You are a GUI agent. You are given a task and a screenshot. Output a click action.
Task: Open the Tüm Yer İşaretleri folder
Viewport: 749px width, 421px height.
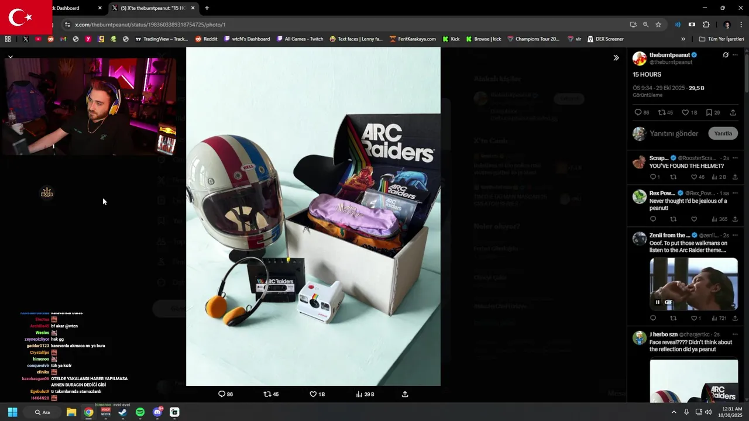(721, 39)
